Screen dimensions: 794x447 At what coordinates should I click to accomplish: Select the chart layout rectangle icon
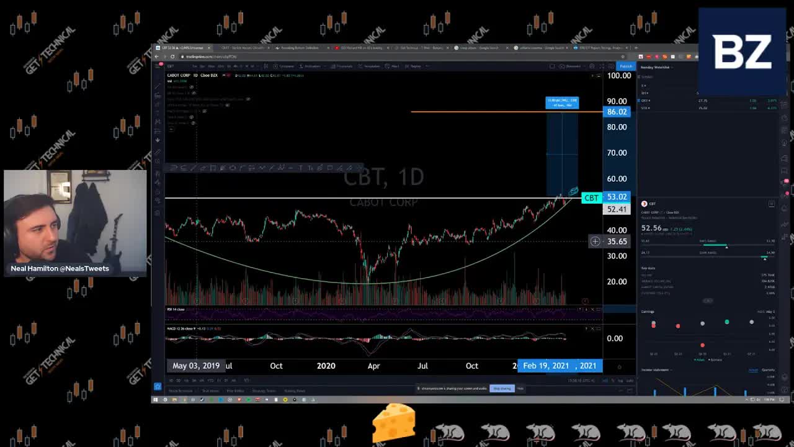coord(552,66)
